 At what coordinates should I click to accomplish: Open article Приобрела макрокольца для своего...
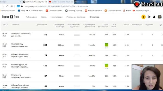point(21,35)
